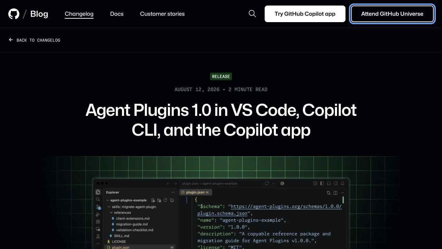Open the GitHub home logo
442x249 pixels.
coord(14,14)
